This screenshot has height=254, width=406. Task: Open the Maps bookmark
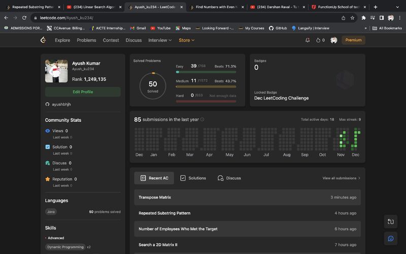coord(183,28)
